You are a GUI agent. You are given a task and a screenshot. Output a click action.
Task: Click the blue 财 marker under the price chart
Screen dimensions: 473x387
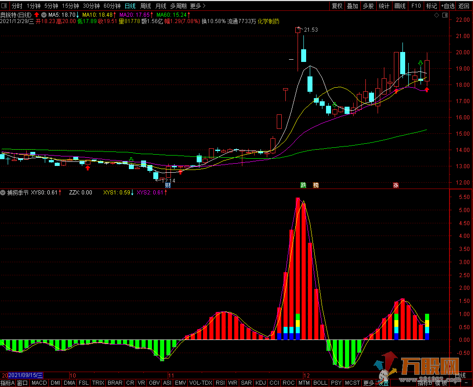(168, 185)
